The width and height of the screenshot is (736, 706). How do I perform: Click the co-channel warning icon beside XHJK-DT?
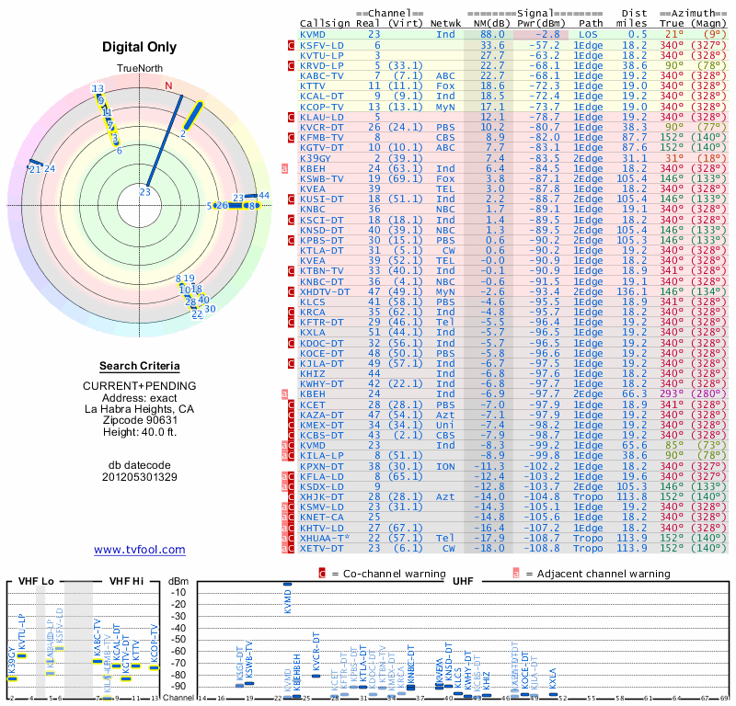pos(291,496)
